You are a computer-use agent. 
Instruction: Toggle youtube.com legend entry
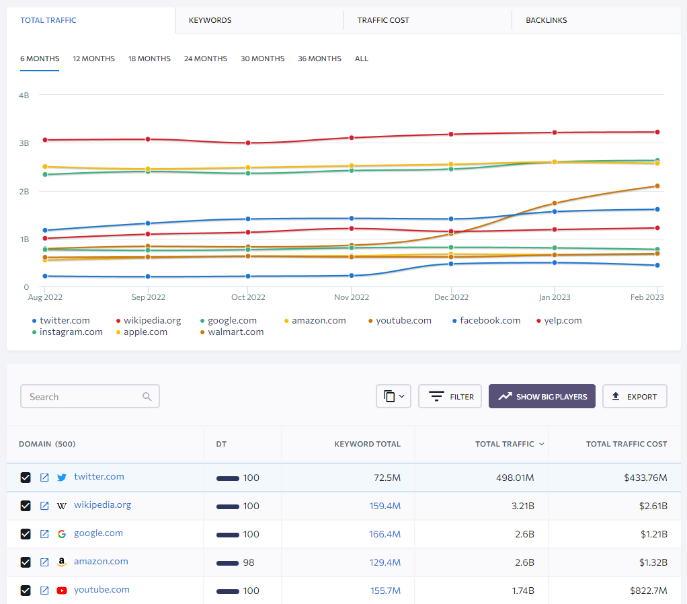point(399,320)
